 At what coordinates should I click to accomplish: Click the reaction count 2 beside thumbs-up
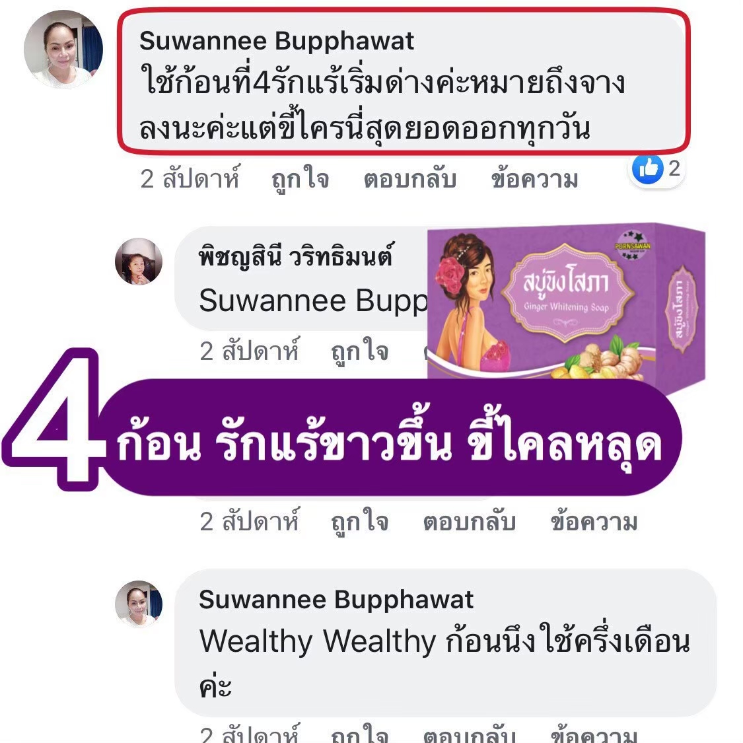click(x=674, y=168)
